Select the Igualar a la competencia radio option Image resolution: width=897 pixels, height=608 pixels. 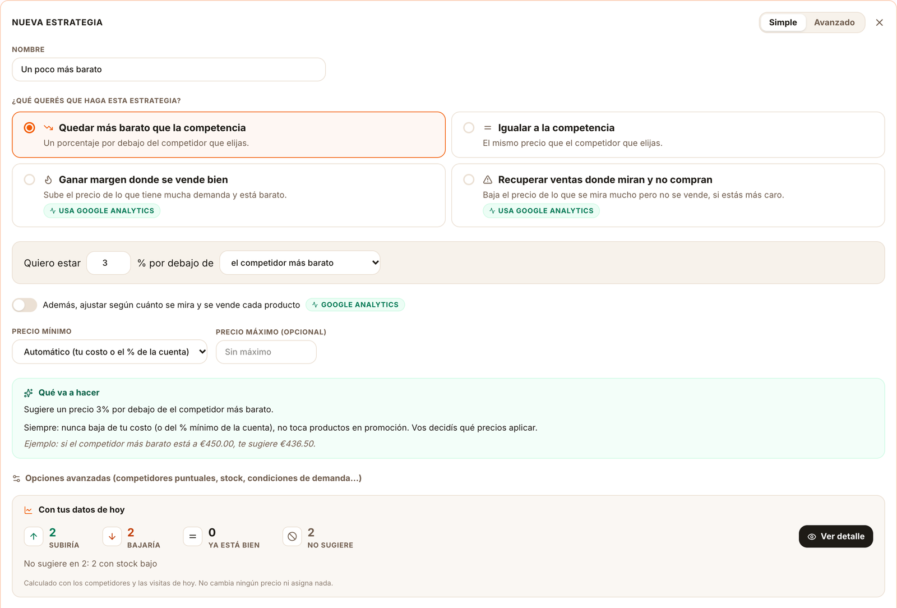coord(469,128)
